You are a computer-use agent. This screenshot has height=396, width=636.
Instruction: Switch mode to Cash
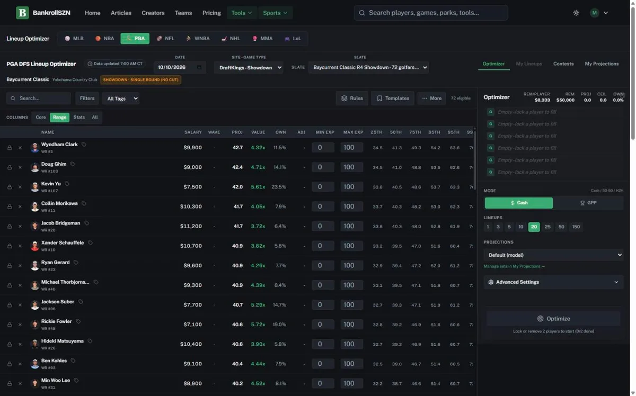click(519, 203)
